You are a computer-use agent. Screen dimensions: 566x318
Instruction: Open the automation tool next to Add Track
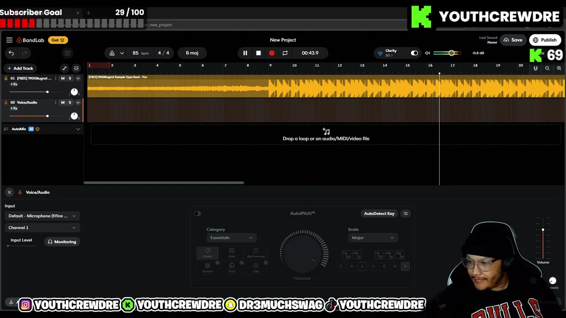pos(65,68)
